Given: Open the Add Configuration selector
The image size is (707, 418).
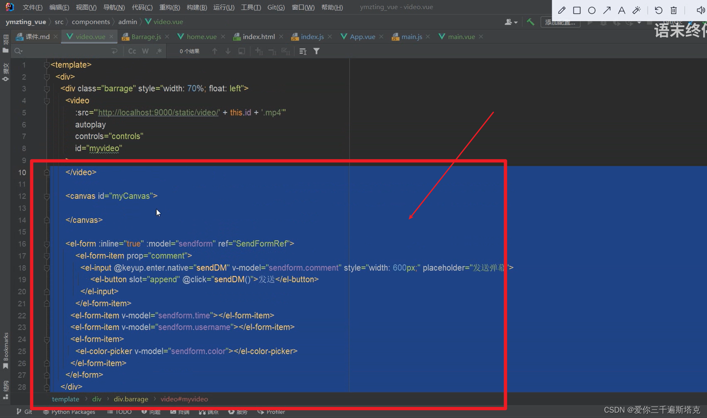Looking at the screenshot, I should point(560,22).
